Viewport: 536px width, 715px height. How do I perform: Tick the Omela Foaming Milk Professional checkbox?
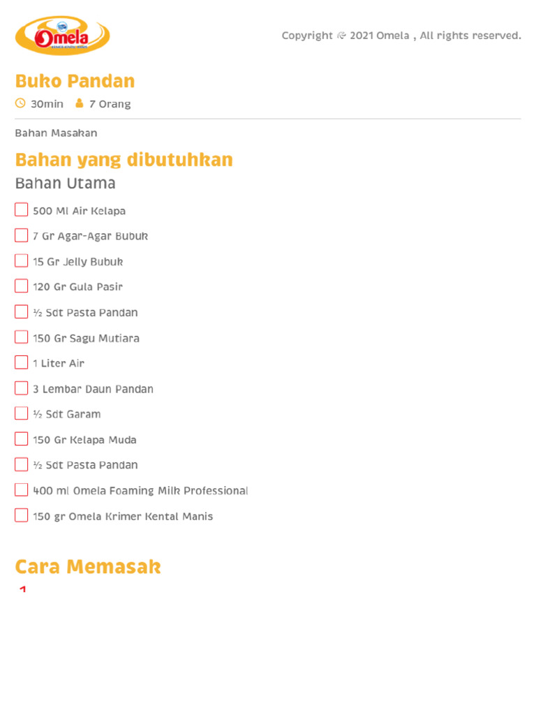[22, 490]
